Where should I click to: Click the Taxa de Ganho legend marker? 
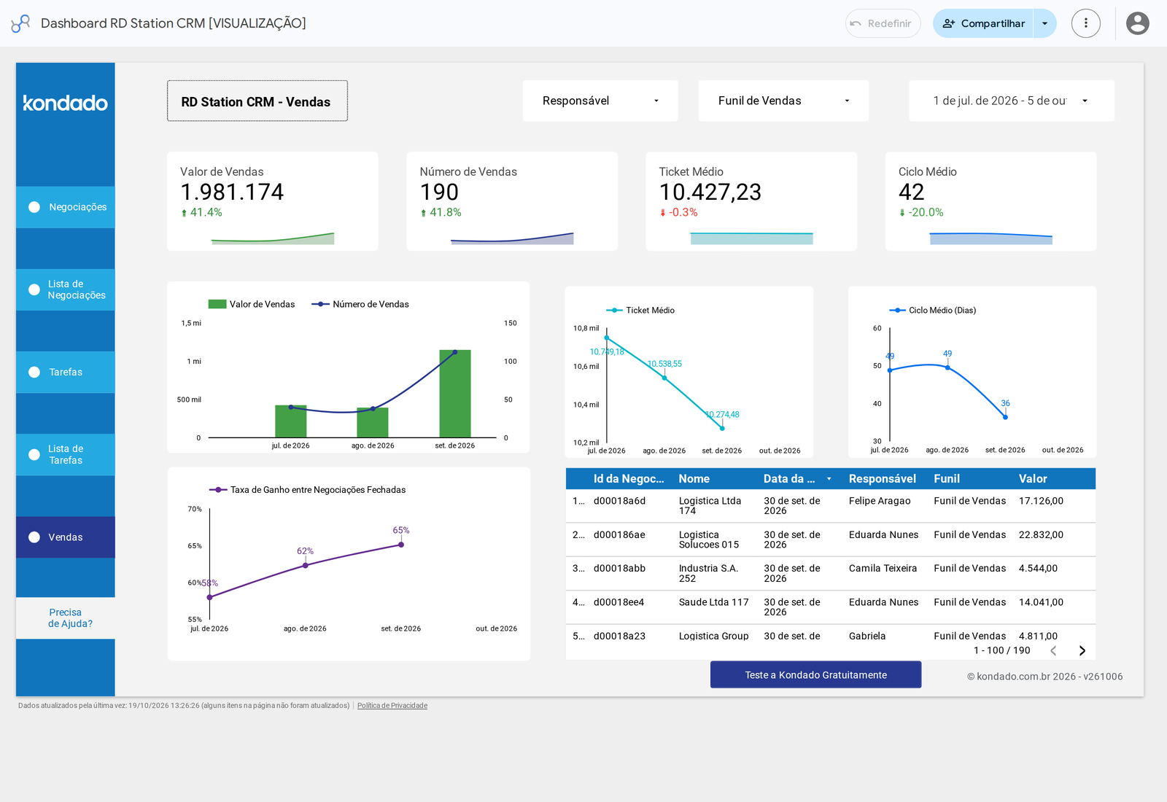[218, 490]
